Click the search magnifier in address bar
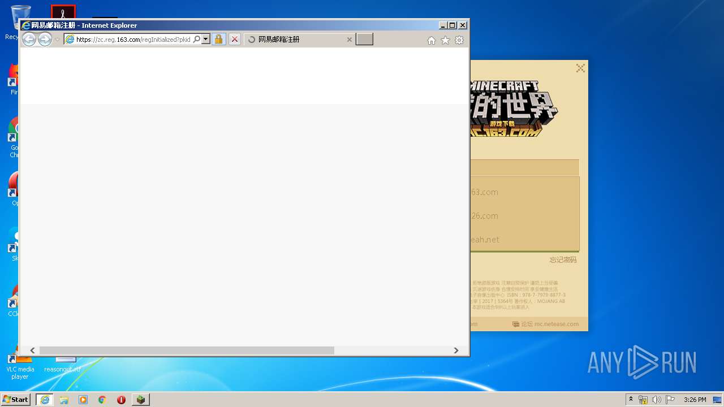This screenshot has height=407, width=724. coord(196,40)
